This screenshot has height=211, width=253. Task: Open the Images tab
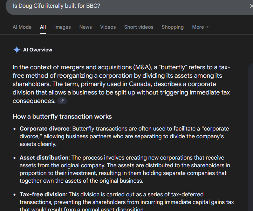tap(62, 27)
